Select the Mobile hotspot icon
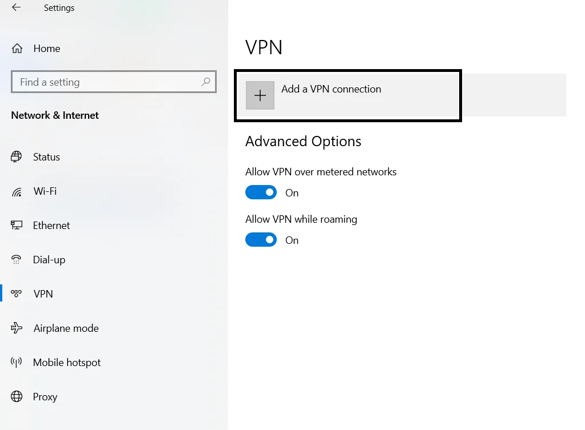The height and width of the screenshot is (430, 585). 17,362
